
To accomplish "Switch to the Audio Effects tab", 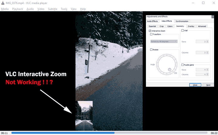I will click(x=152, y=21).
